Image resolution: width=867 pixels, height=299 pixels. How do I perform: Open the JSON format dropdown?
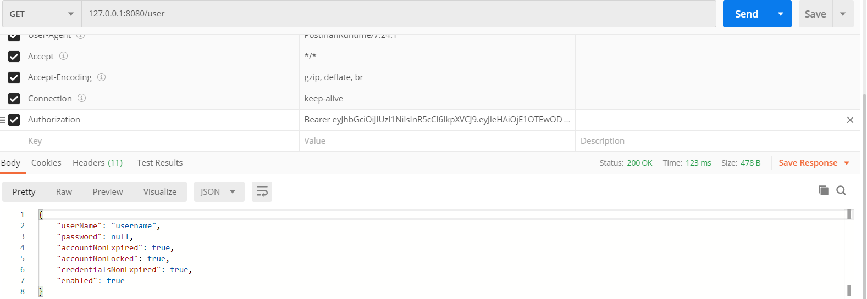click(219, 191)
